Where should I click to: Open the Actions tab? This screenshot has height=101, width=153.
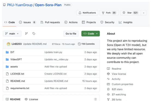coord(71,22)
